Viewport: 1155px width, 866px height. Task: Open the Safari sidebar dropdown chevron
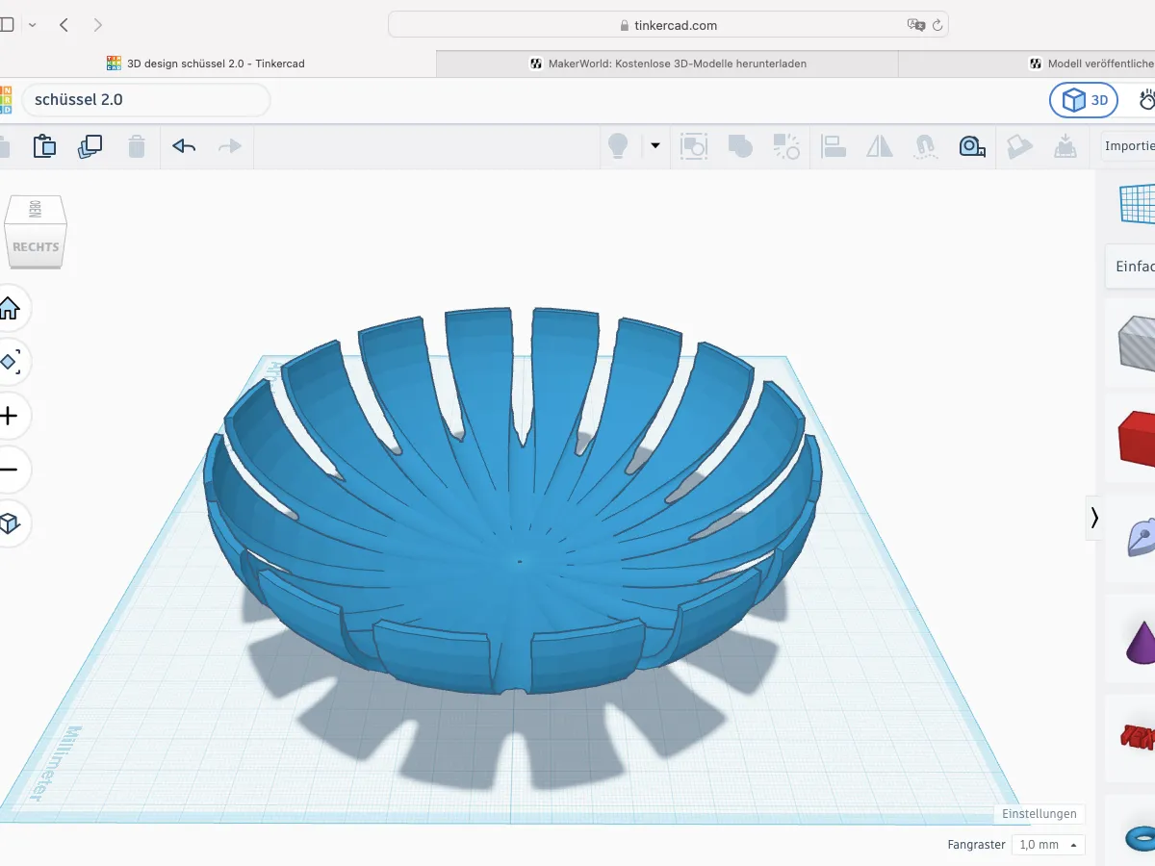coord(33,25)
